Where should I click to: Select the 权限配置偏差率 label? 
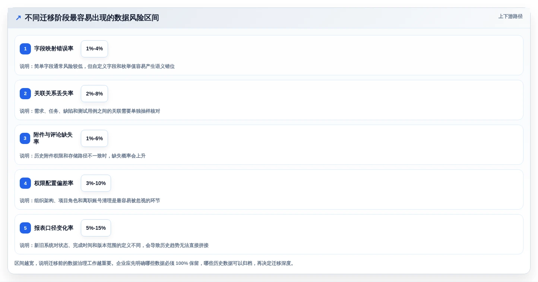point(54,183)
